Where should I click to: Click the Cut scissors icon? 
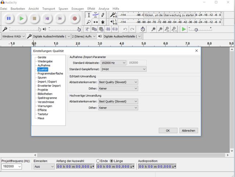tap(87, 29)
